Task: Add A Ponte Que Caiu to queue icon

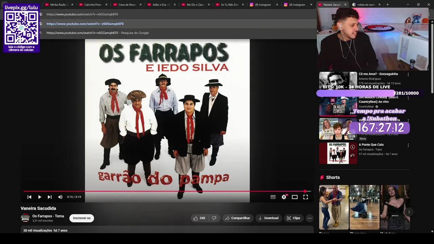Action: coord(353,156)
